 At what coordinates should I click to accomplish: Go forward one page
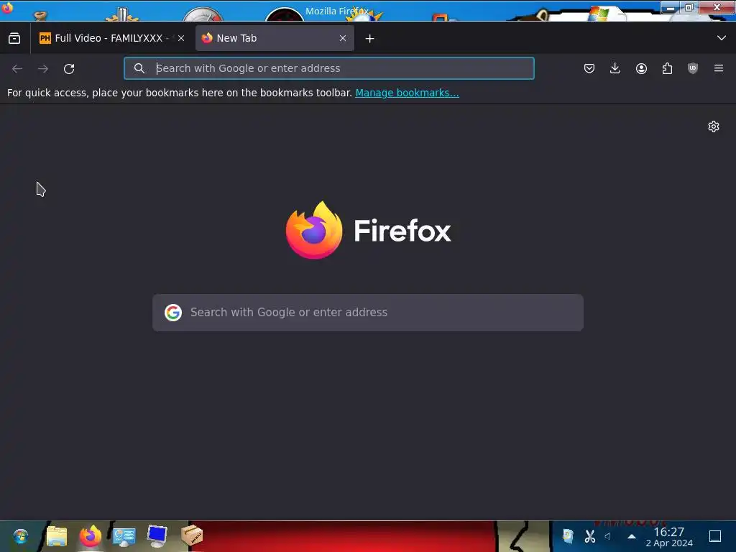(x=43, y=69)
